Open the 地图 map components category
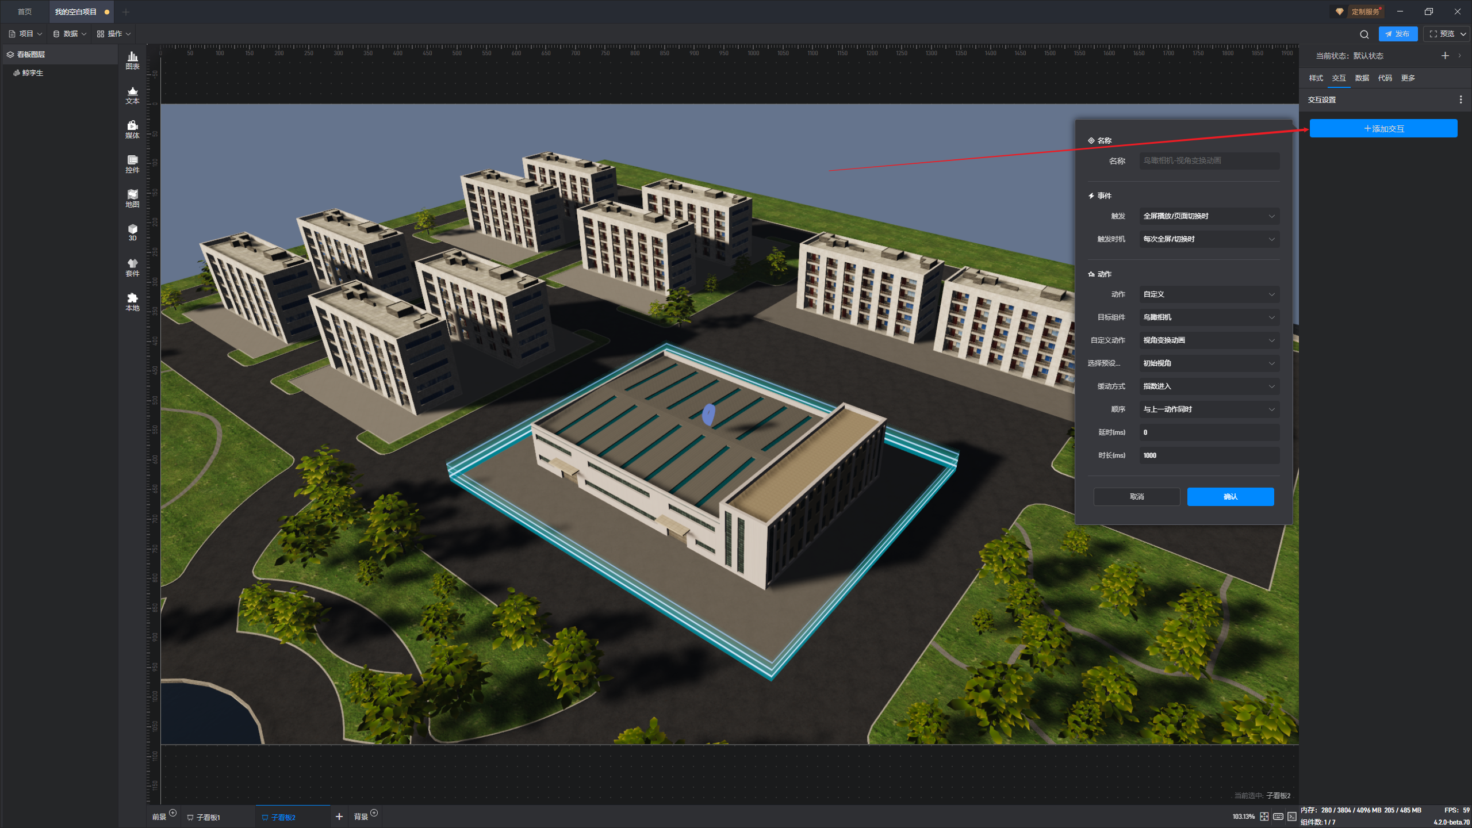 [132, 198]
